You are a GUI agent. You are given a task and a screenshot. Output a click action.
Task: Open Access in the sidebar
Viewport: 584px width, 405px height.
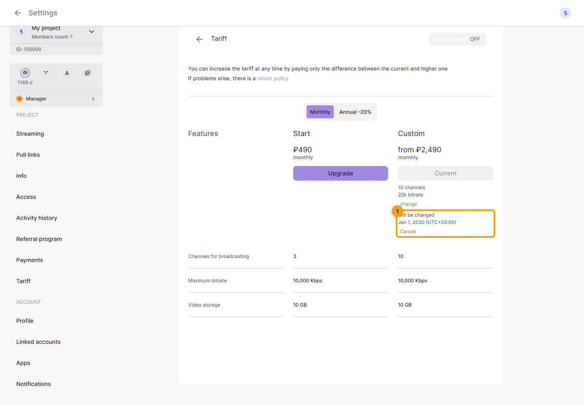pyautogui.click(x=26, y=197)
